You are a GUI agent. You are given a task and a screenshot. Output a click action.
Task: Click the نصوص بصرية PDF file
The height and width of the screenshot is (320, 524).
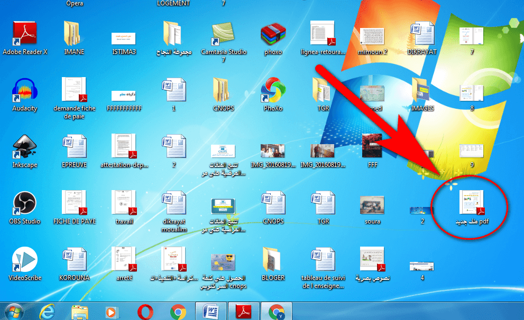point(373,259)
